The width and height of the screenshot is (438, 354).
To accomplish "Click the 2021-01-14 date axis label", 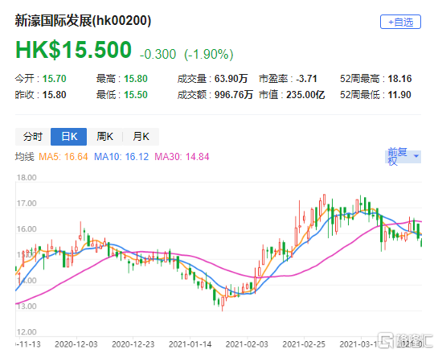I will (190, 344).
